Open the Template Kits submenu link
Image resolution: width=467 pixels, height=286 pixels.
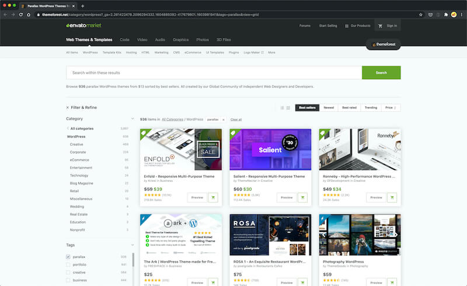coord(111,52)
